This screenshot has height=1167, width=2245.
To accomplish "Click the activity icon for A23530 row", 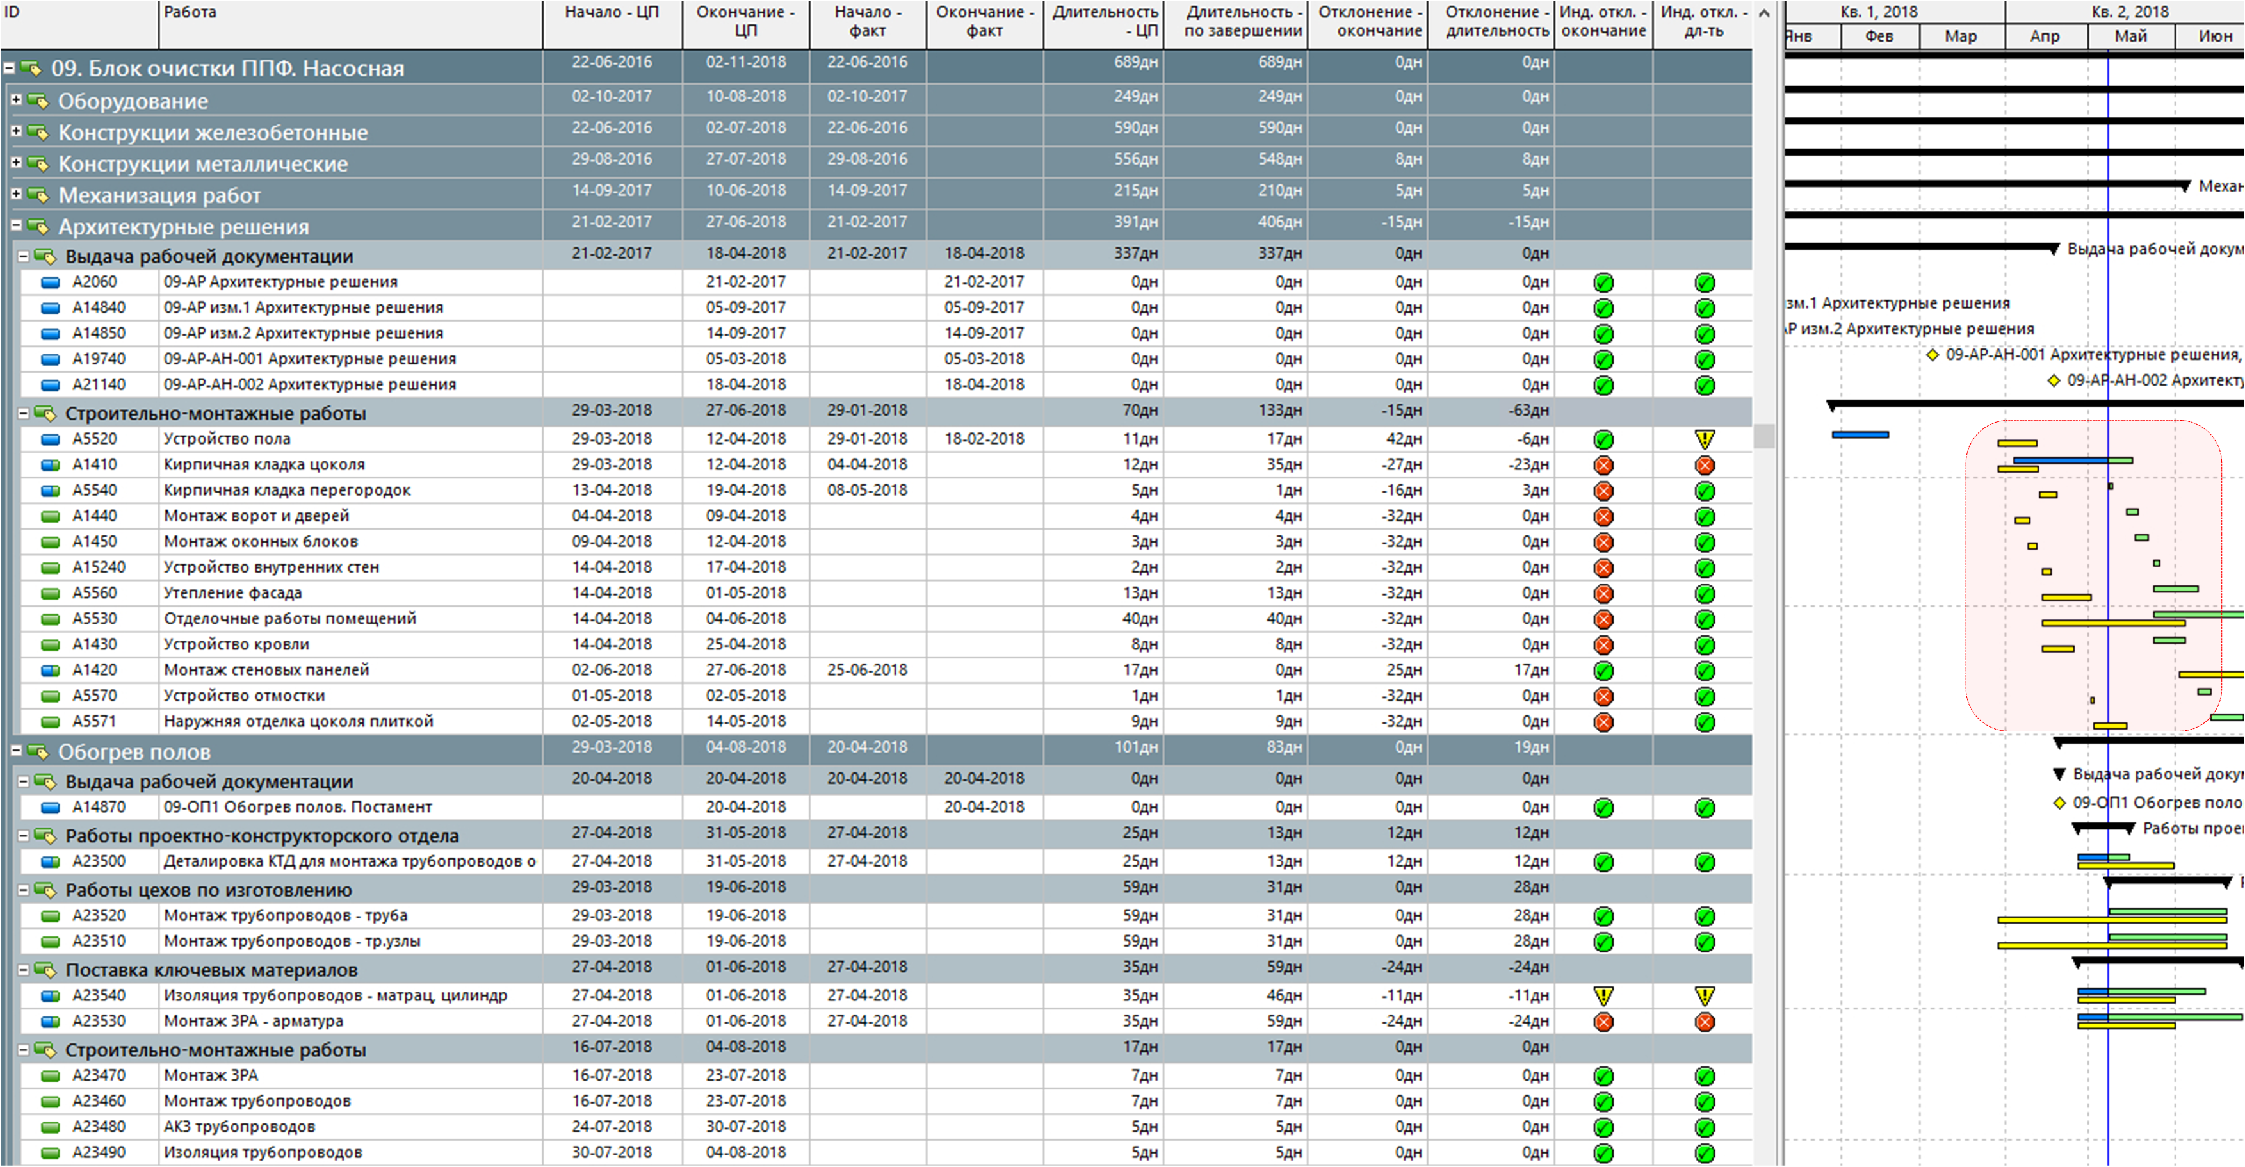I will (x=51, y=1022).
